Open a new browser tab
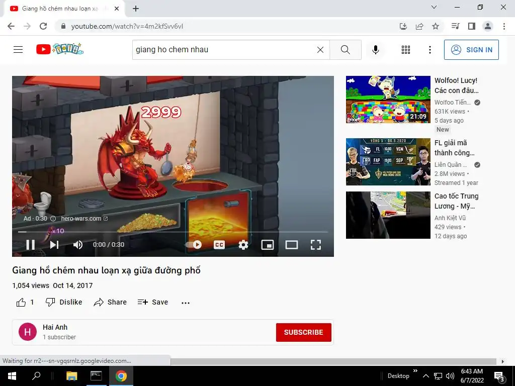Screen dimensions: 515x386 (136, 9)
